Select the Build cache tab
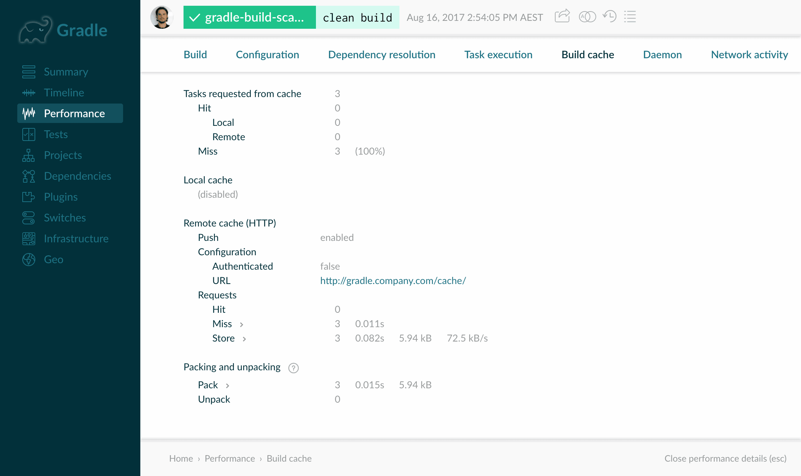 588,55
